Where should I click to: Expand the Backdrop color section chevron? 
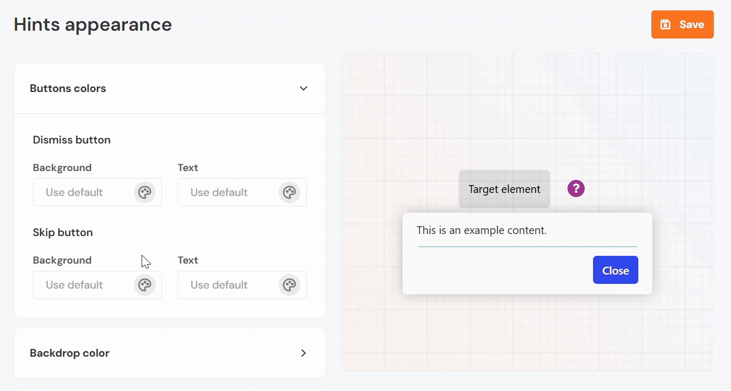[x=304, y=353]
